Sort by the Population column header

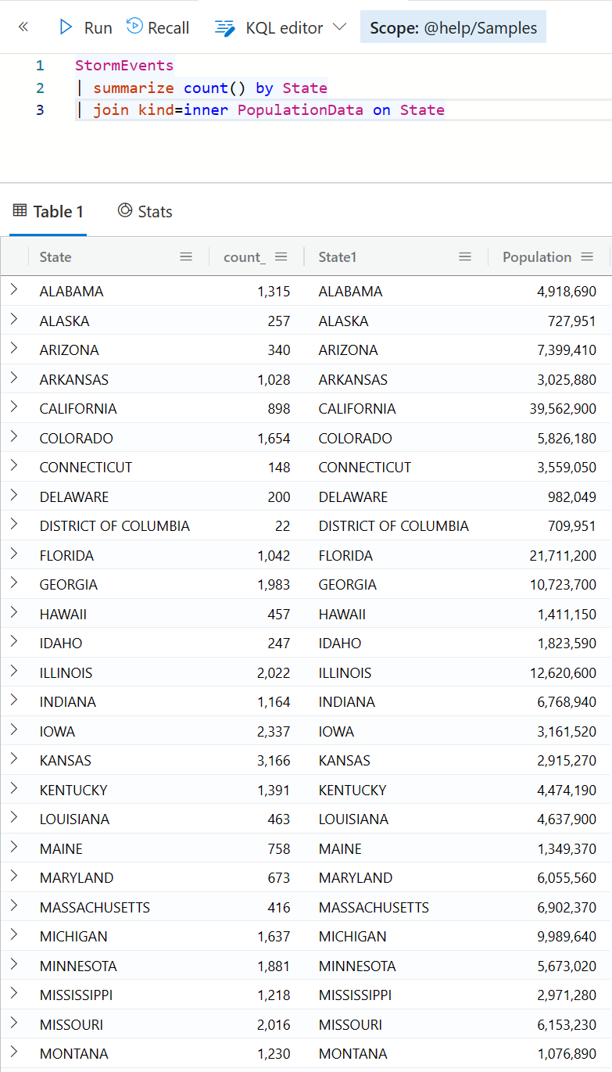pyautogui.click(x=537, y=256)
